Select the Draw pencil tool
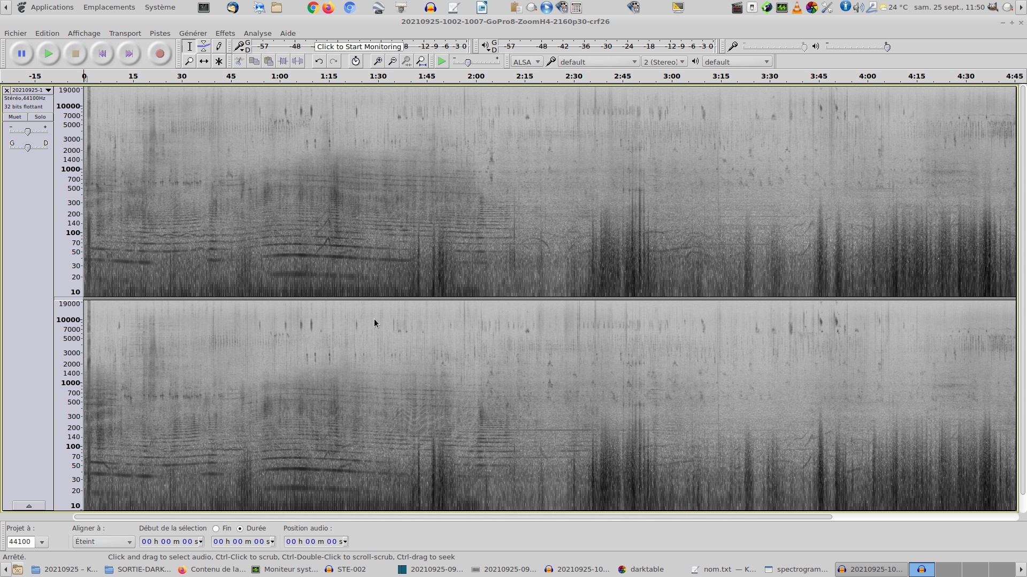Screen dimensions: 1027x577 coord(219,46)
